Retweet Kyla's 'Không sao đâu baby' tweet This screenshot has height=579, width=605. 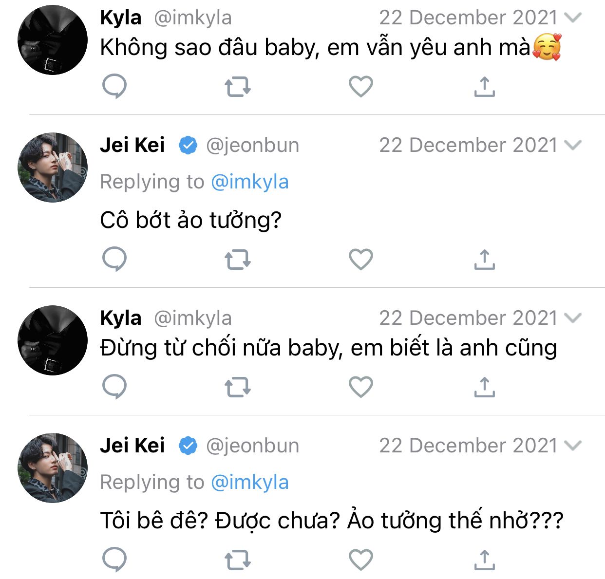pyautogui.click(x=237, y=87)
